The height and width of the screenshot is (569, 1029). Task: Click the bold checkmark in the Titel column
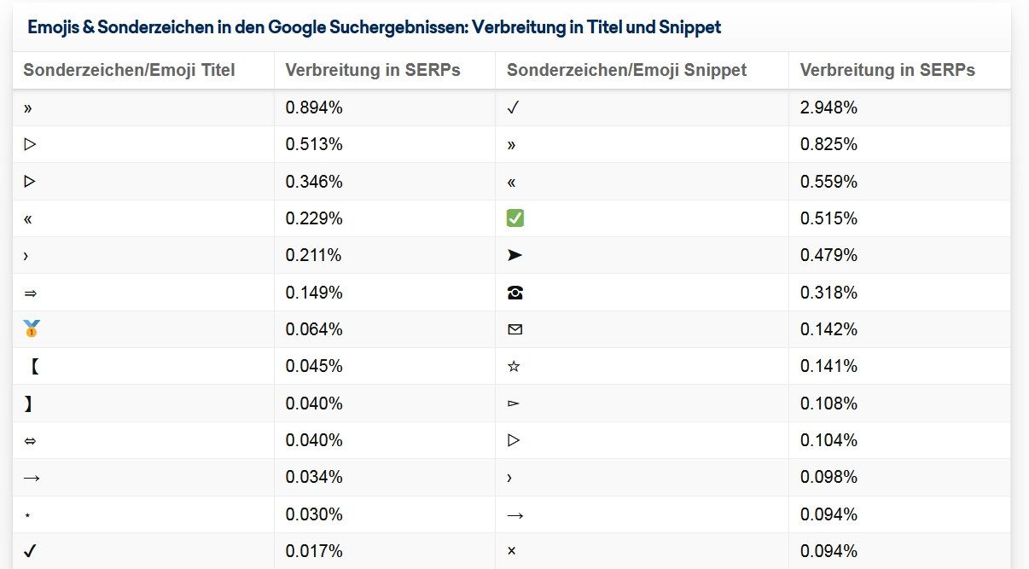tap(30, 551)
